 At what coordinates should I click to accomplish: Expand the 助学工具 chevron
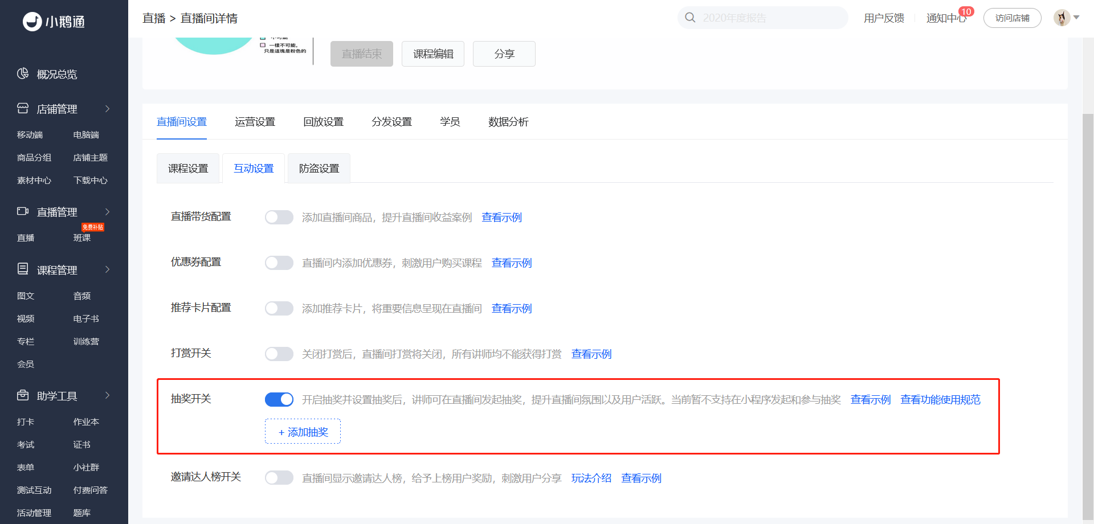click(x=107, y=395)
